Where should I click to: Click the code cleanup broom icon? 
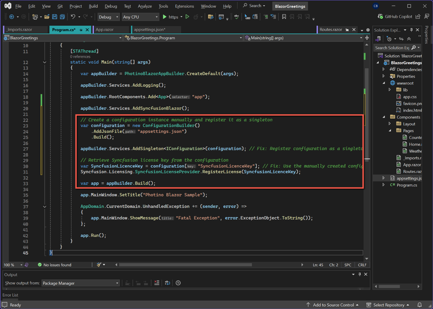[99, 265]
